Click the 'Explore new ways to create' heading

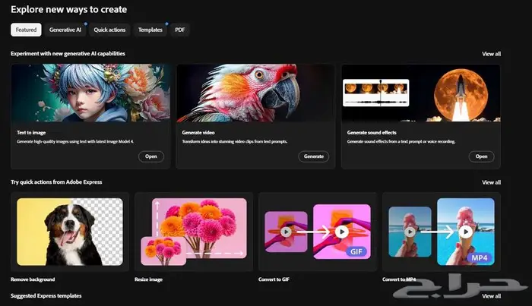click(68, 9)
